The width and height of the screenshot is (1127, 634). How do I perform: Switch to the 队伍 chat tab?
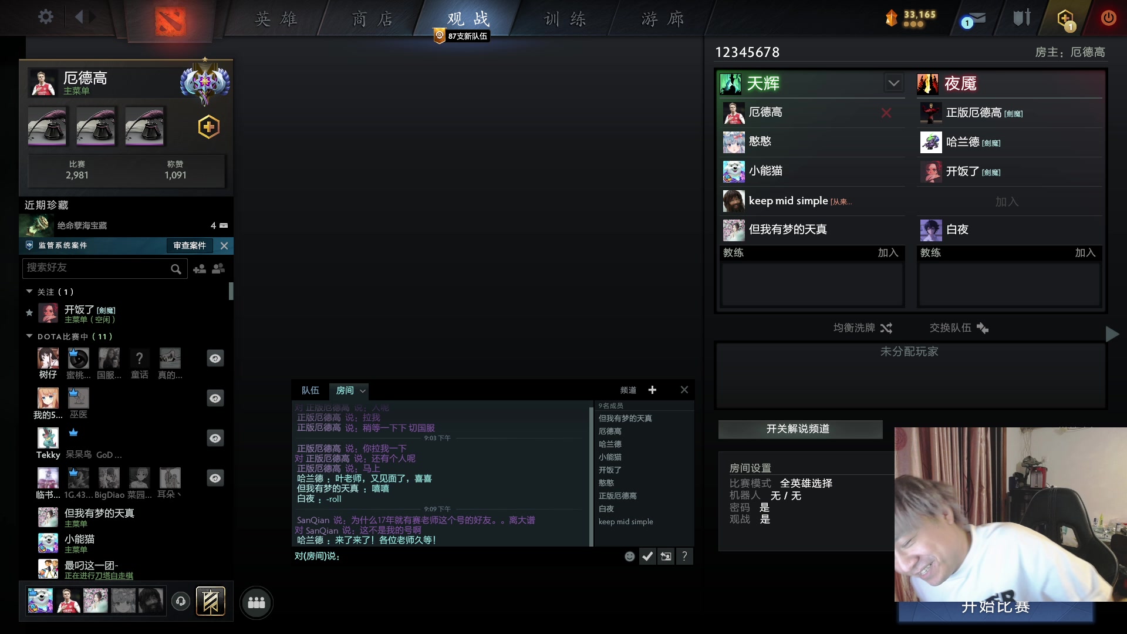point(311,390)
